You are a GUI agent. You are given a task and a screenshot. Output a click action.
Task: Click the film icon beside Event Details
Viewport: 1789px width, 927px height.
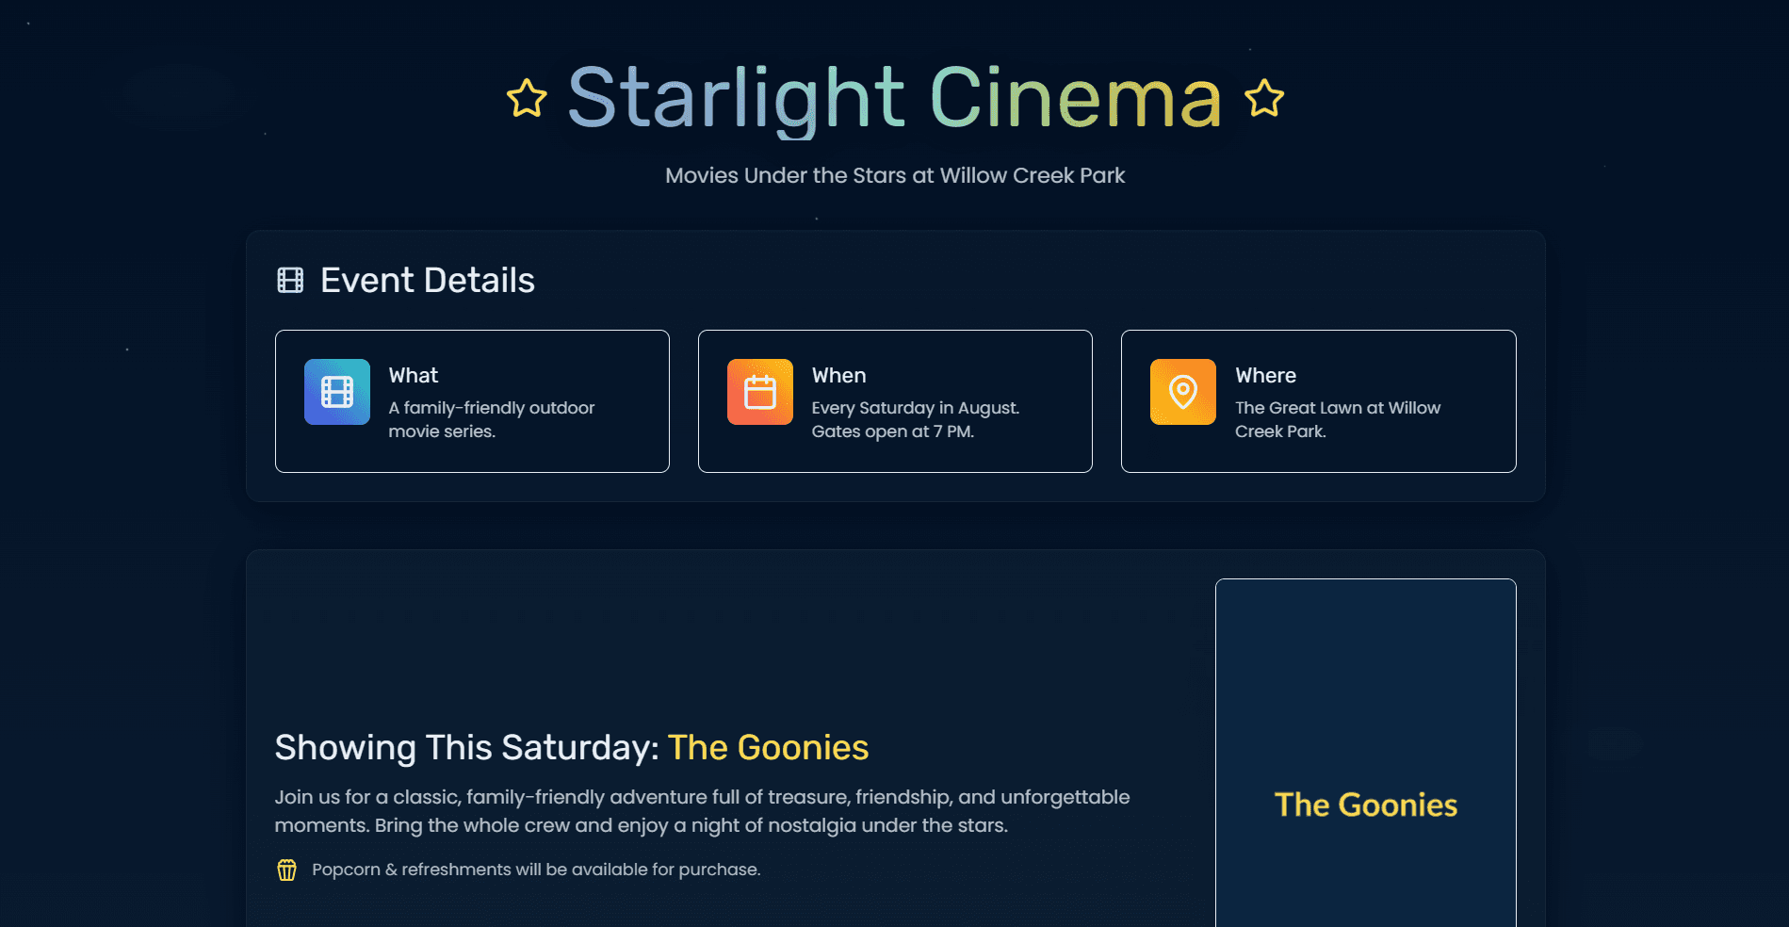tap(290, 281)
